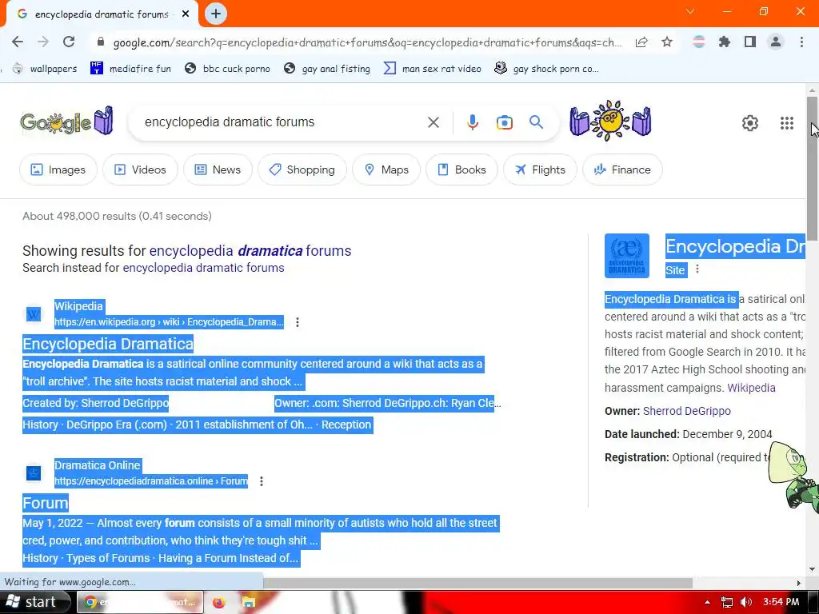Viewport: 819px width, 614px height.
Task: Click the horizontal scrollbar thumb
Action: [477, 583]
